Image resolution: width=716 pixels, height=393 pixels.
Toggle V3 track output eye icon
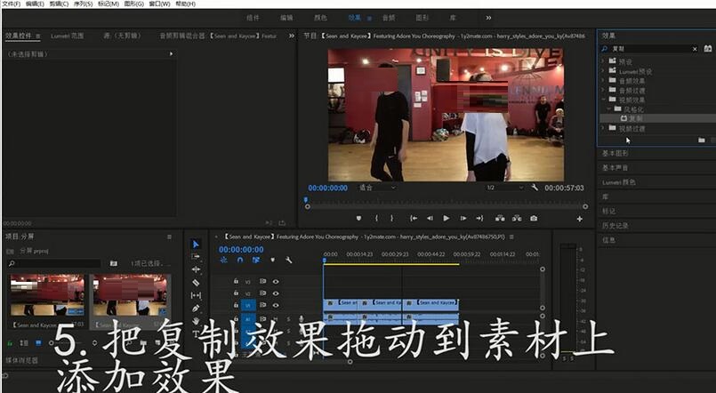click(276, 282)
